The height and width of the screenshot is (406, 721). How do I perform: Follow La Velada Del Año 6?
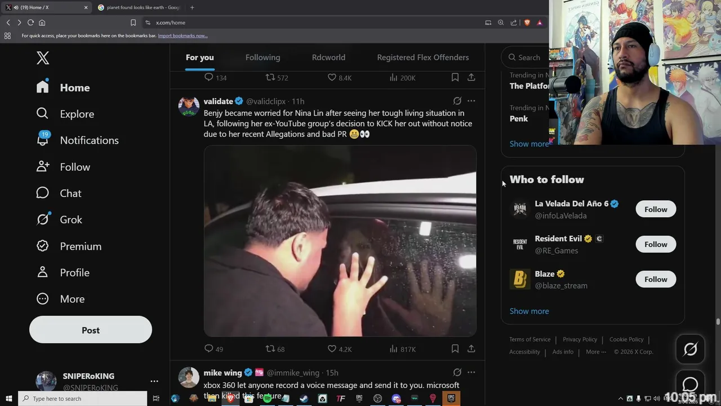click(x=656, y=209)
